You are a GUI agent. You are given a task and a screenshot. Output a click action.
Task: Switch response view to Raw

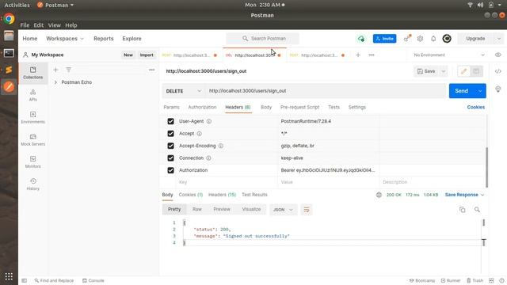197,209
